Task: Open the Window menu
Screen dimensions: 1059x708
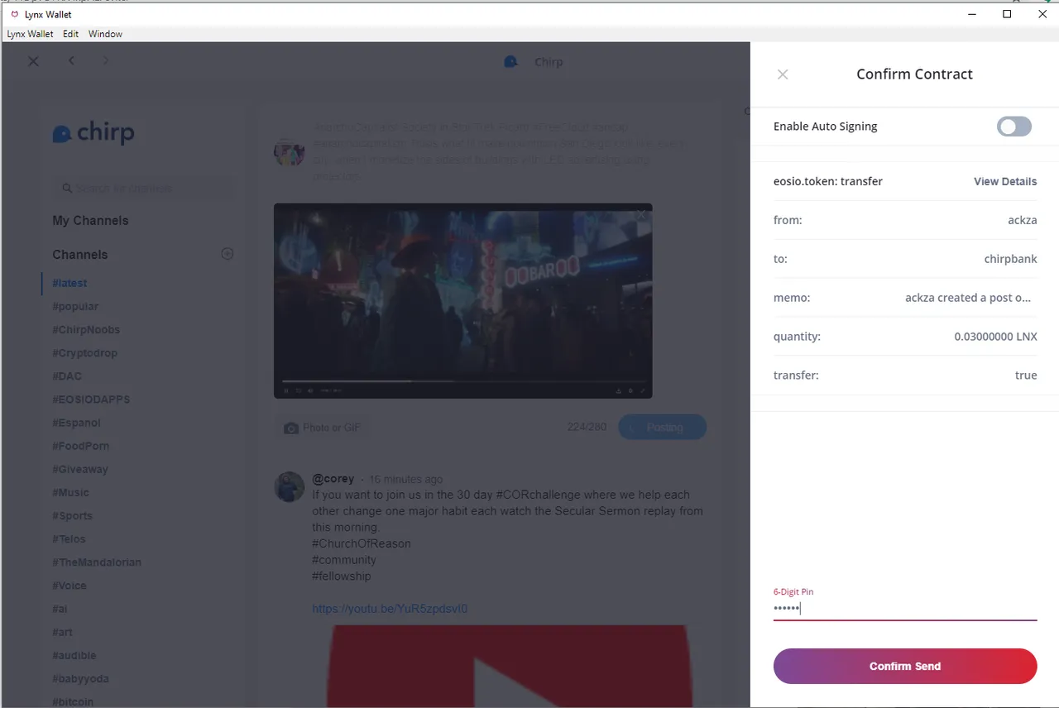Action: tap(105, 34)
